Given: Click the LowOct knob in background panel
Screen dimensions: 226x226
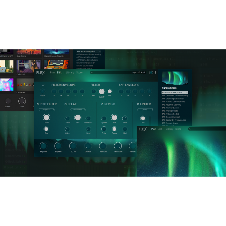Looking at the screenshot, I should coord(8,101).
